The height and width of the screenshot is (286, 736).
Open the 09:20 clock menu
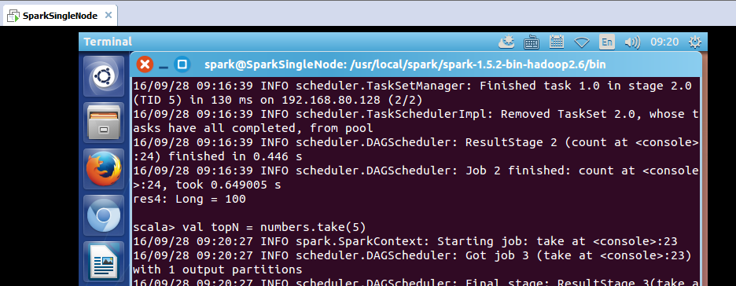[664, 42]
